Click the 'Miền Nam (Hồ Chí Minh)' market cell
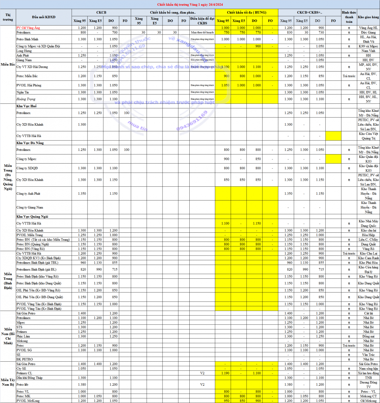 click(x=8, y=336)
